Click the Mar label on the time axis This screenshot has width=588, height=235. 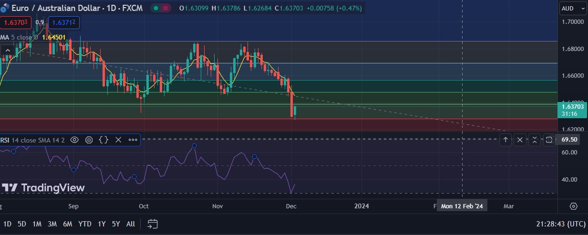click(509, 206)
